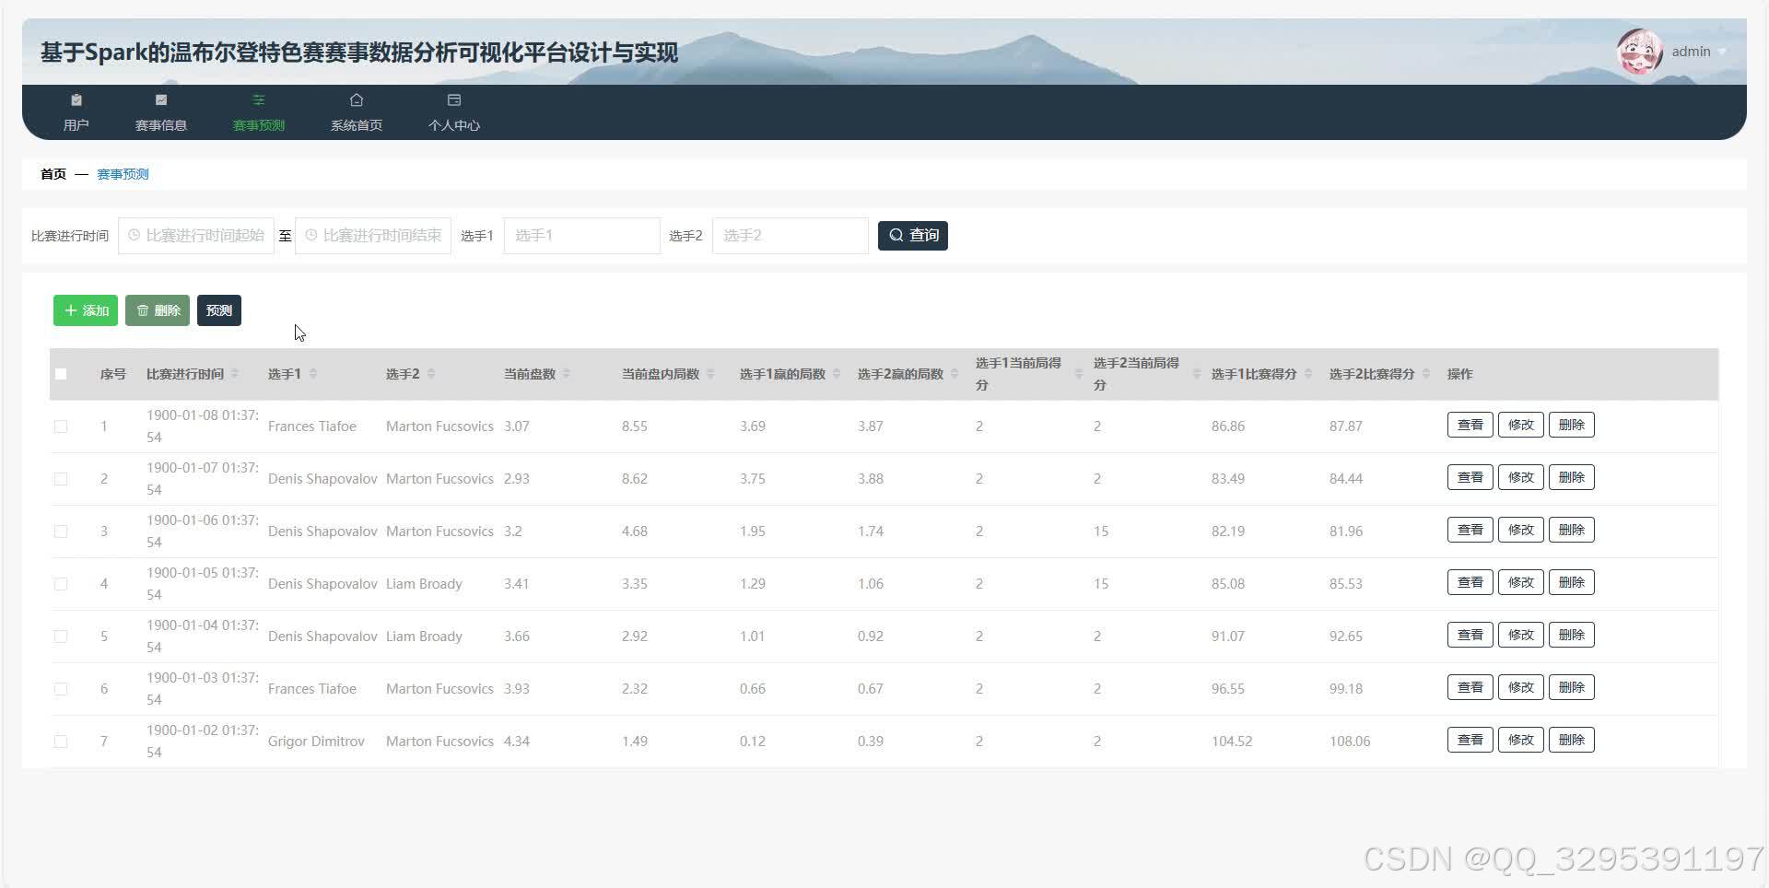
Task: Click 首页 in the breadcrumb
Action: (x=53, y=174)
